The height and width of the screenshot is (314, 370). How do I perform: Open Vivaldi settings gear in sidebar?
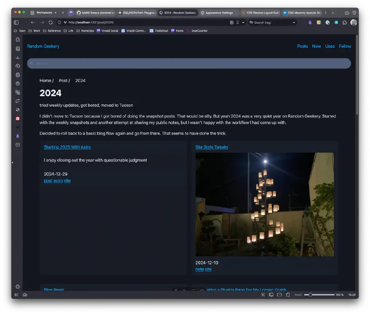coord(18,287)
